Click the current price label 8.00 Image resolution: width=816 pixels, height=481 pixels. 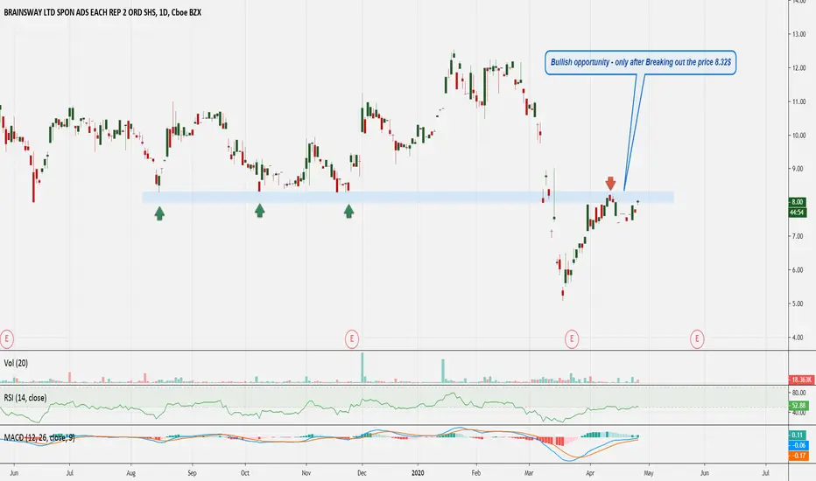(x=798, y=202)
